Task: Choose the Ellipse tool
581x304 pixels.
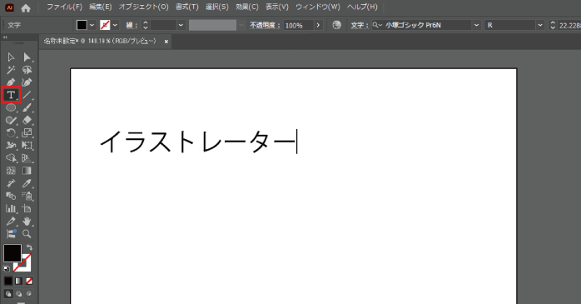Action: pyautogui.click(x=11, y=107)
